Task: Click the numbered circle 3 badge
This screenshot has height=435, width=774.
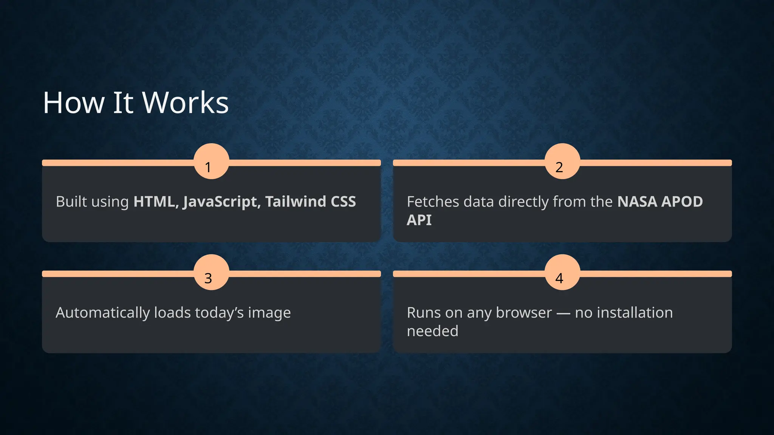Action: tap(211, 272)
